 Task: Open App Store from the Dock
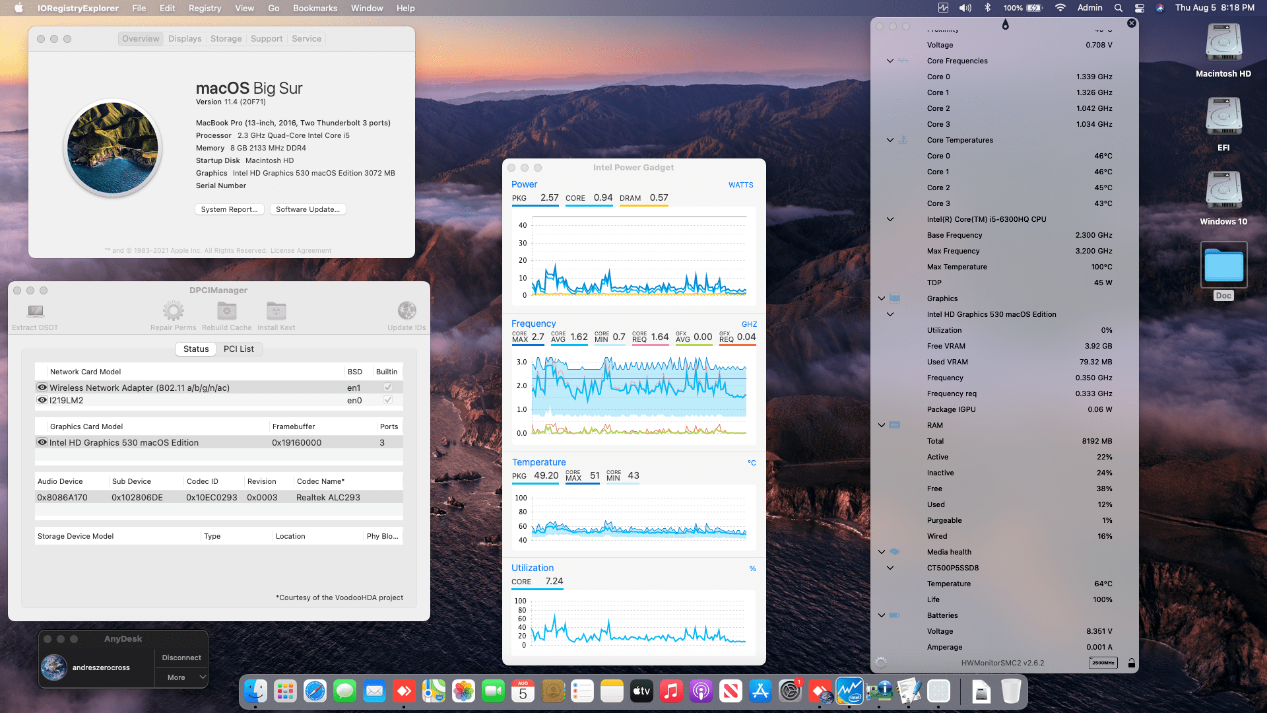(x=760, y=691)
